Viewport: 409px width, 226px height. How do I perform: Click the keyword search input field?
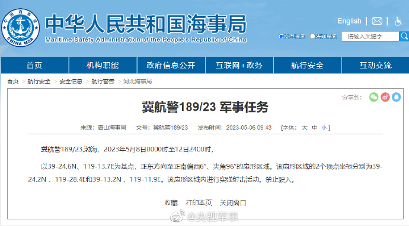coord(370,37)
